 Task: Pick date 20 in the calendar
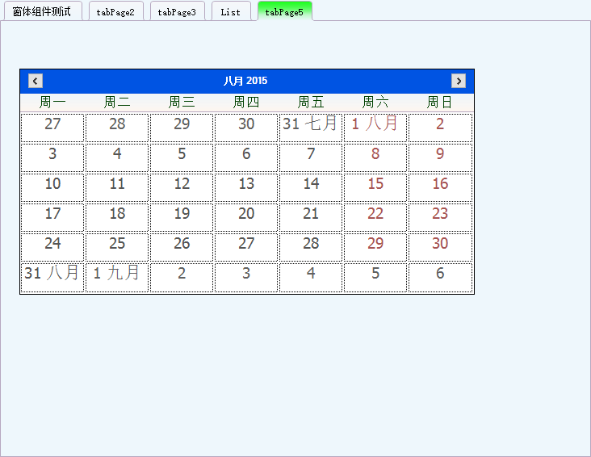[x=246, y=217]
